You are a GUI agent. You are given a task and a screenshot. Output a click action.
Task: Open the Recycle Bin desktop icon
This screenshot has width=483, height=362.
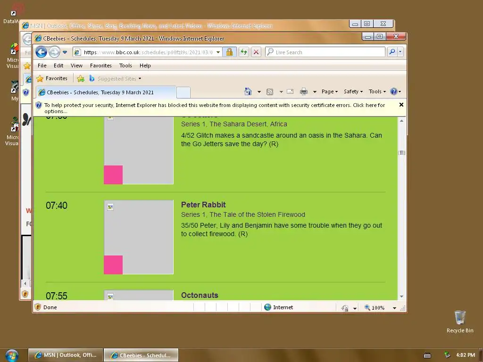pos(460,321)
